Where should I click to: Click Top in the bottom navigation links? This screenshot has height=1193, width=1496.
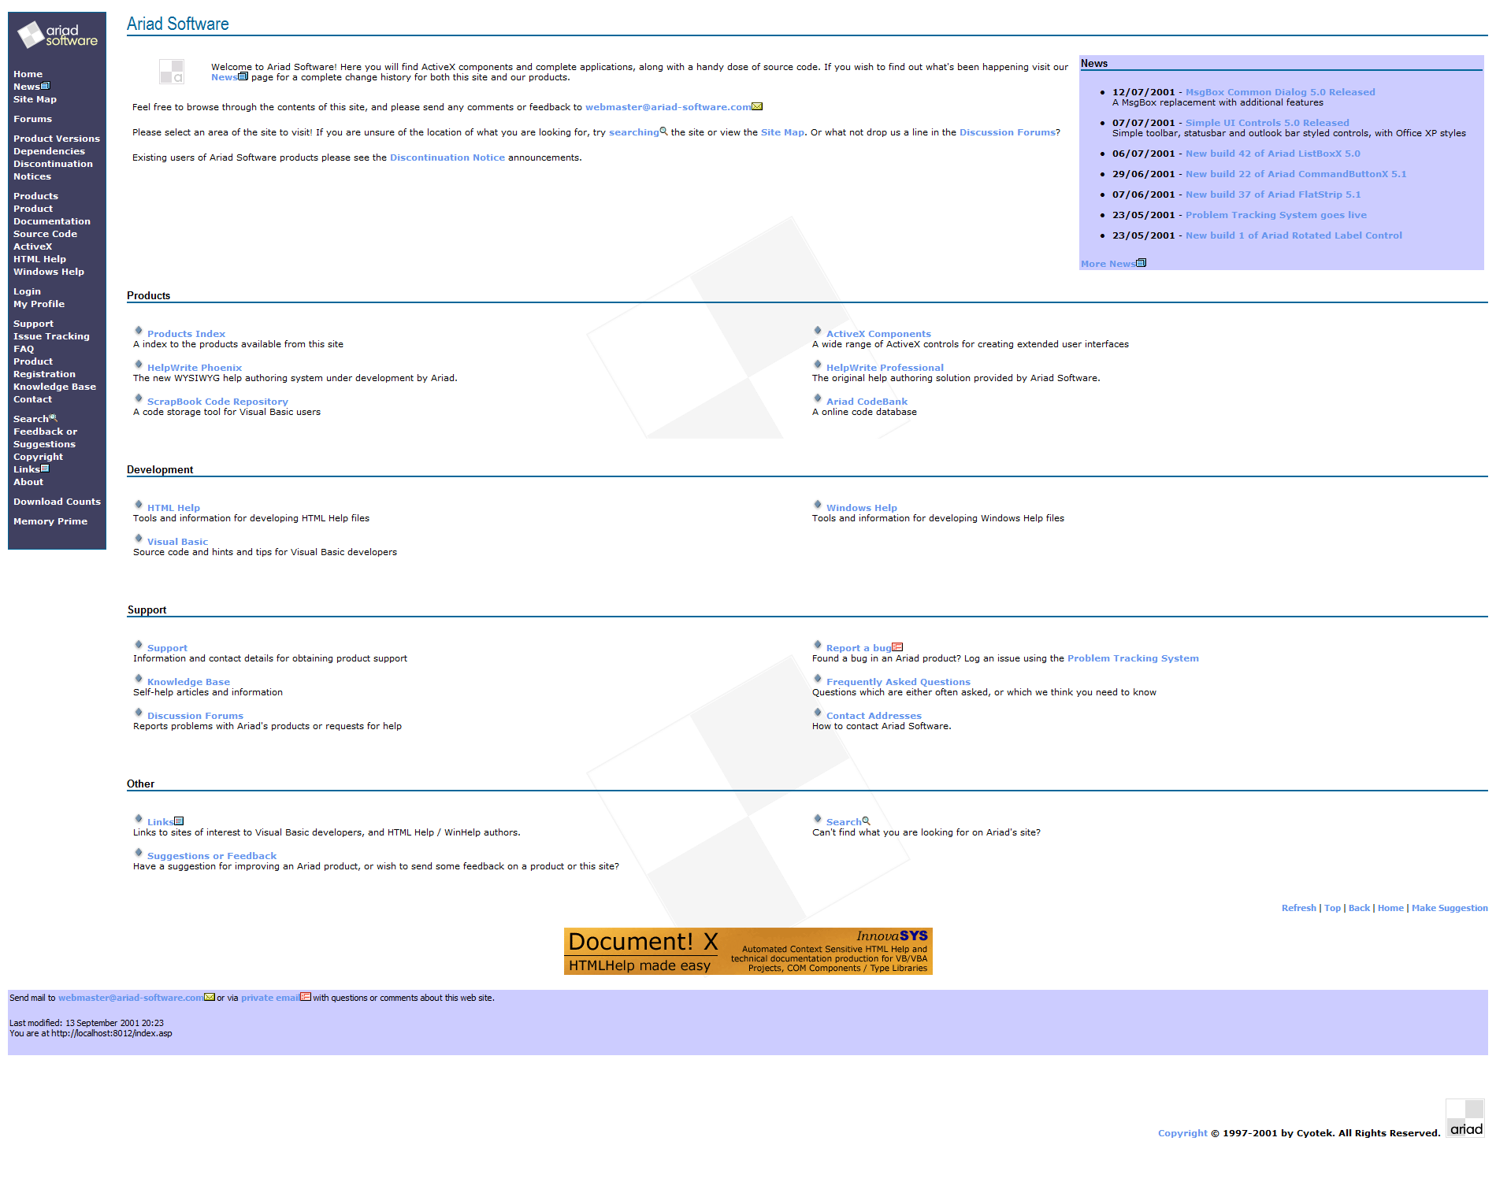click(1332, 908)
